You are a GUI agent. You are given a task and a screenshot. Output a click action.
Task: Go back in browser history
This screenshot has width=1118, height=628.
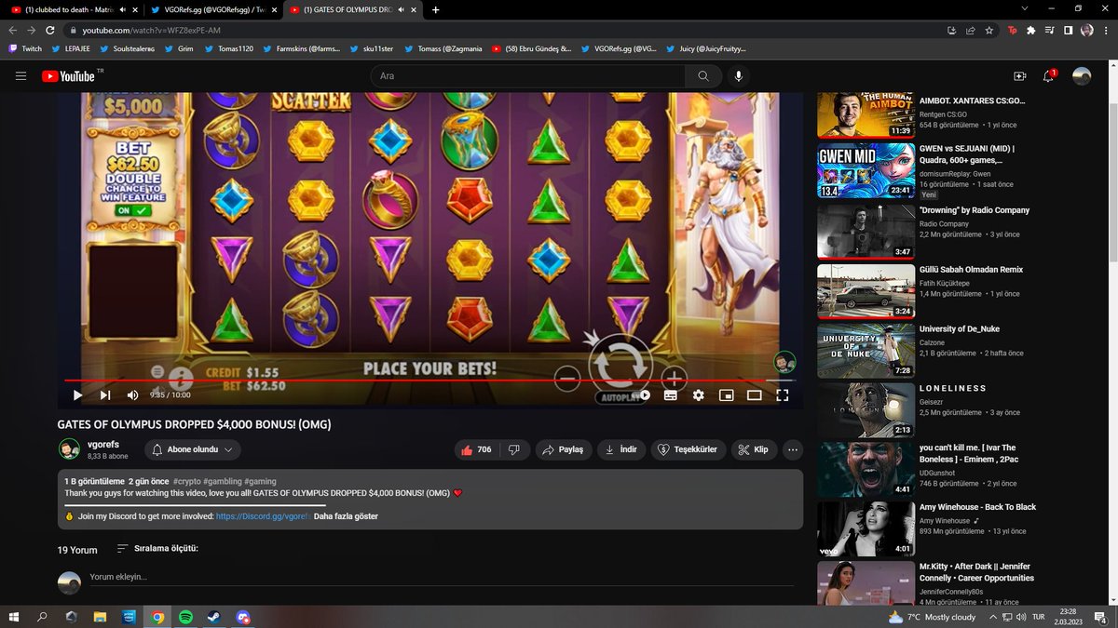[x=13, y=30]
